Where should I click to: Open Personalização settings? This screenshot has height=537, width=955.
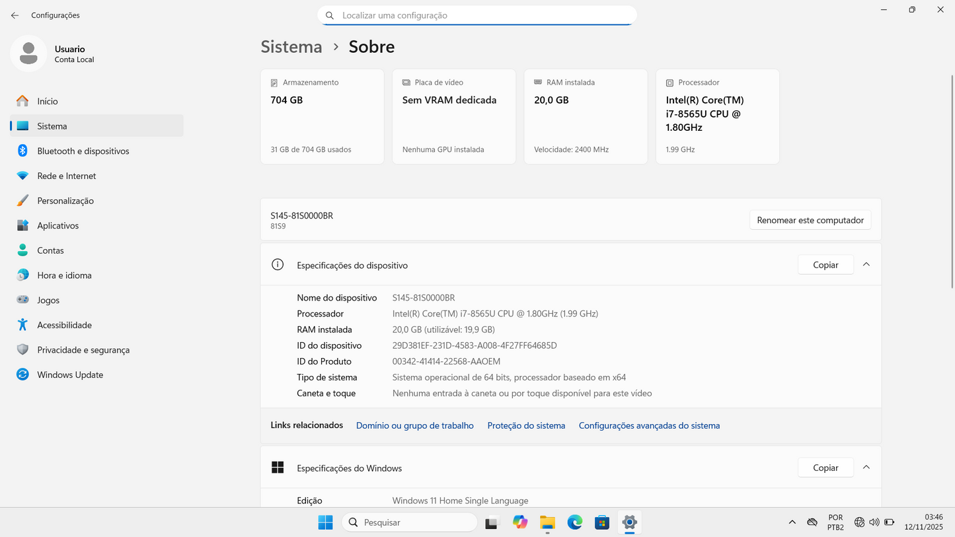65,200
